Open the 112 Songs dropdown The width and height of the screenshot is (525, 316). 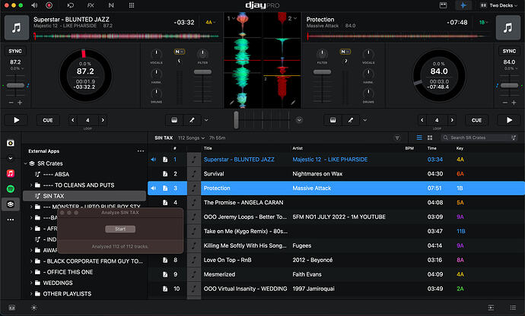point(191,137)
